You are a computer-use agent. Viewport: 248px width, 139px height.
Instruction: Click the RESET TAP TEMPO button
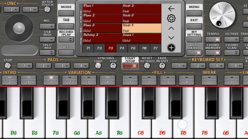[147, 66]
